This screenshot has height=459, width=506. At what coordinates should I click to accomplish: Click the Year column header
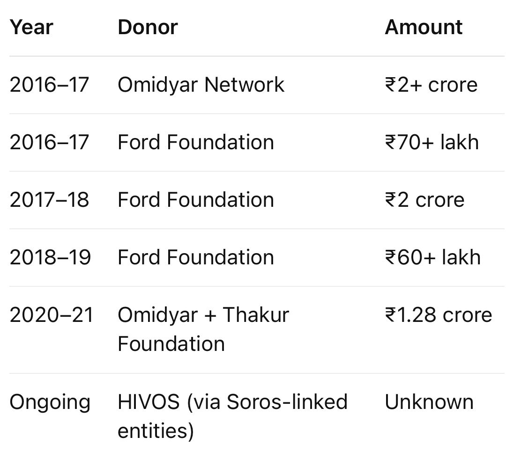point(31,27)
